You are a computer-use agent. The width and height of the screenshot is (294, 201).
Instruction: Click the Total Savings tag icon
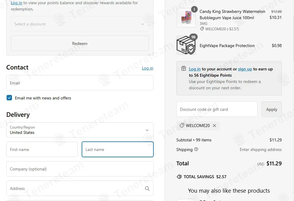179,177
